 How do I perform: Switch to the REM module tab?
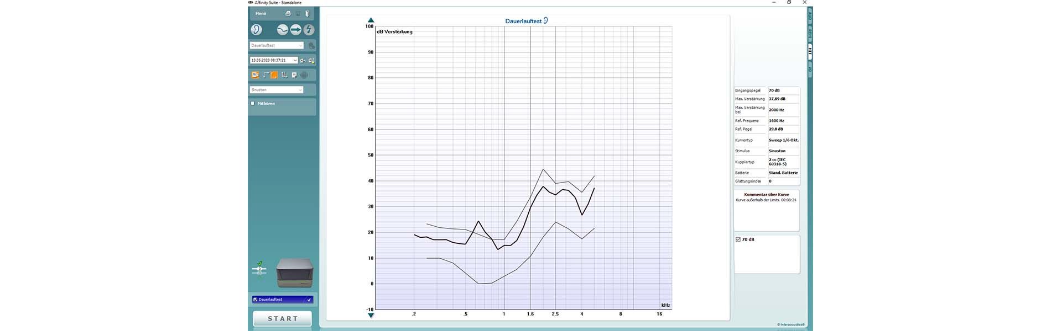810,34
